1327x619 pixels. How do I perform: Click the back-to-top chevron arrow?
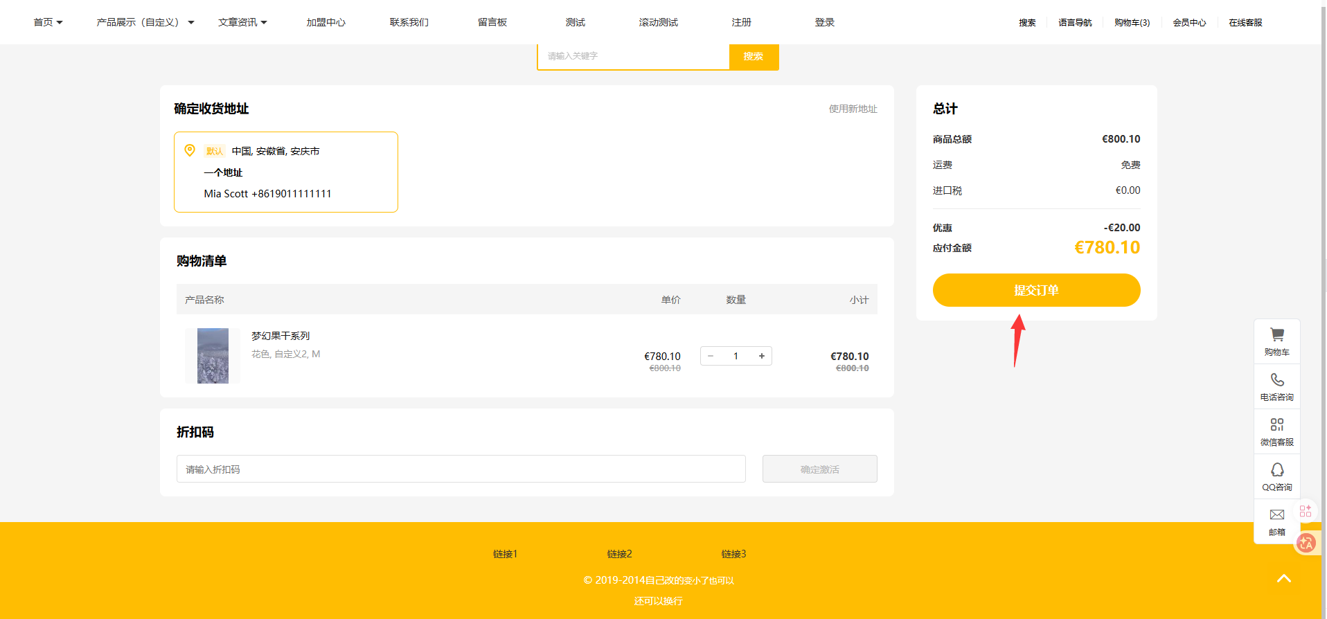pyautogui.click(x=1283, y=579)
